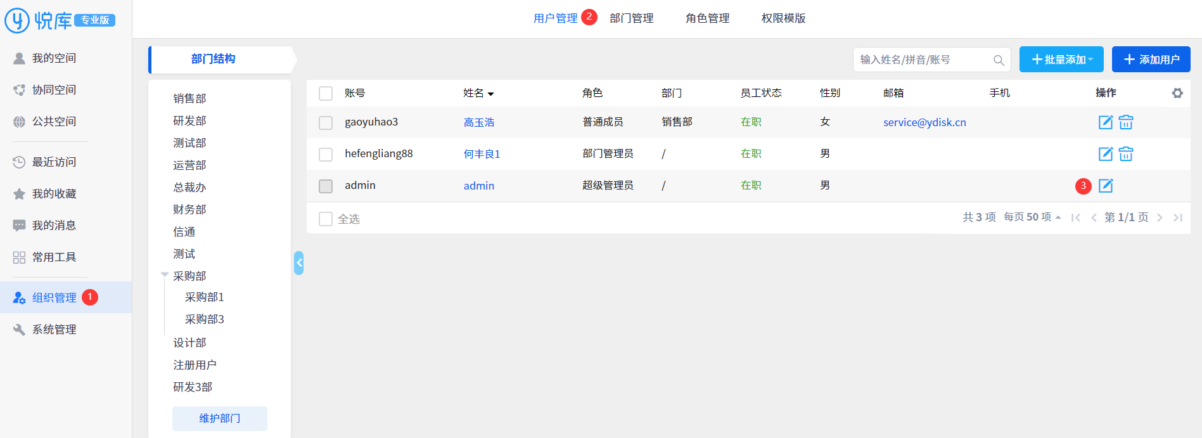
Task: Click the 添加用户 button
Action: 1151,60
